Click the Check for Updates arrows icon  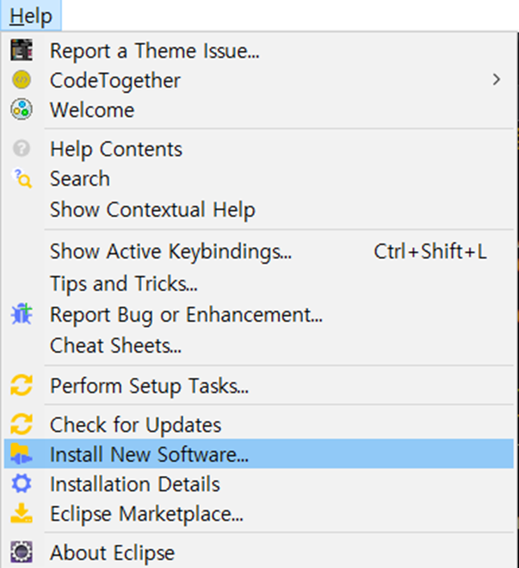pos(22,424)
